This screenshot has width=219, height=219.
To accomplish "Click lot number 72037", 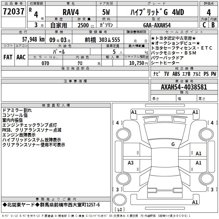I will 14,12.
